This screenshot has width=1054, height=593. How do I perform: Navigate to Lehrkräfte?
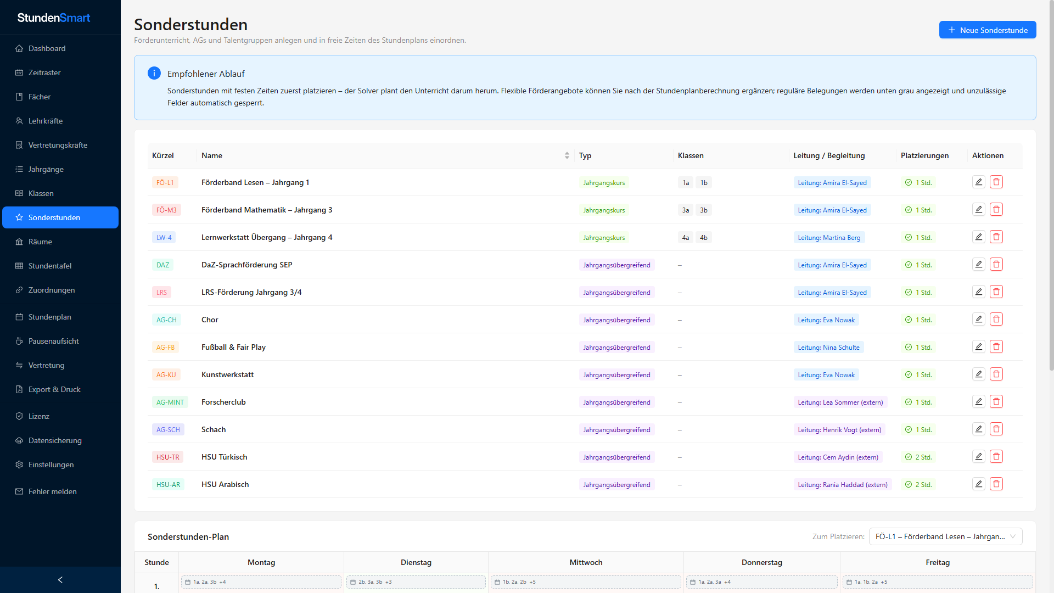tap(60, 121)
